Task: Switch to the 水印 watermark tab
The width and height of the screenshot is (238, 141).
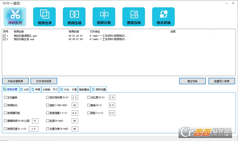Action: (25, 90)
